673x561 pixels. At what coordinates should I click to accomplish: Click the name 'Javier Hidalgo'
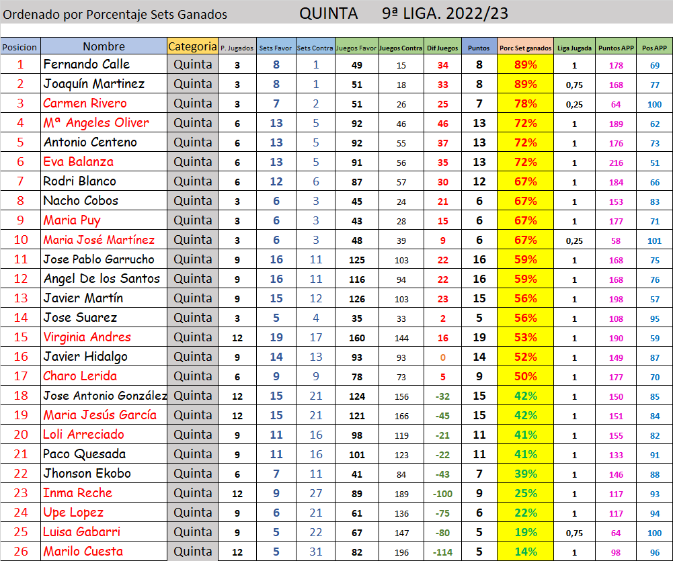point(85,357)
